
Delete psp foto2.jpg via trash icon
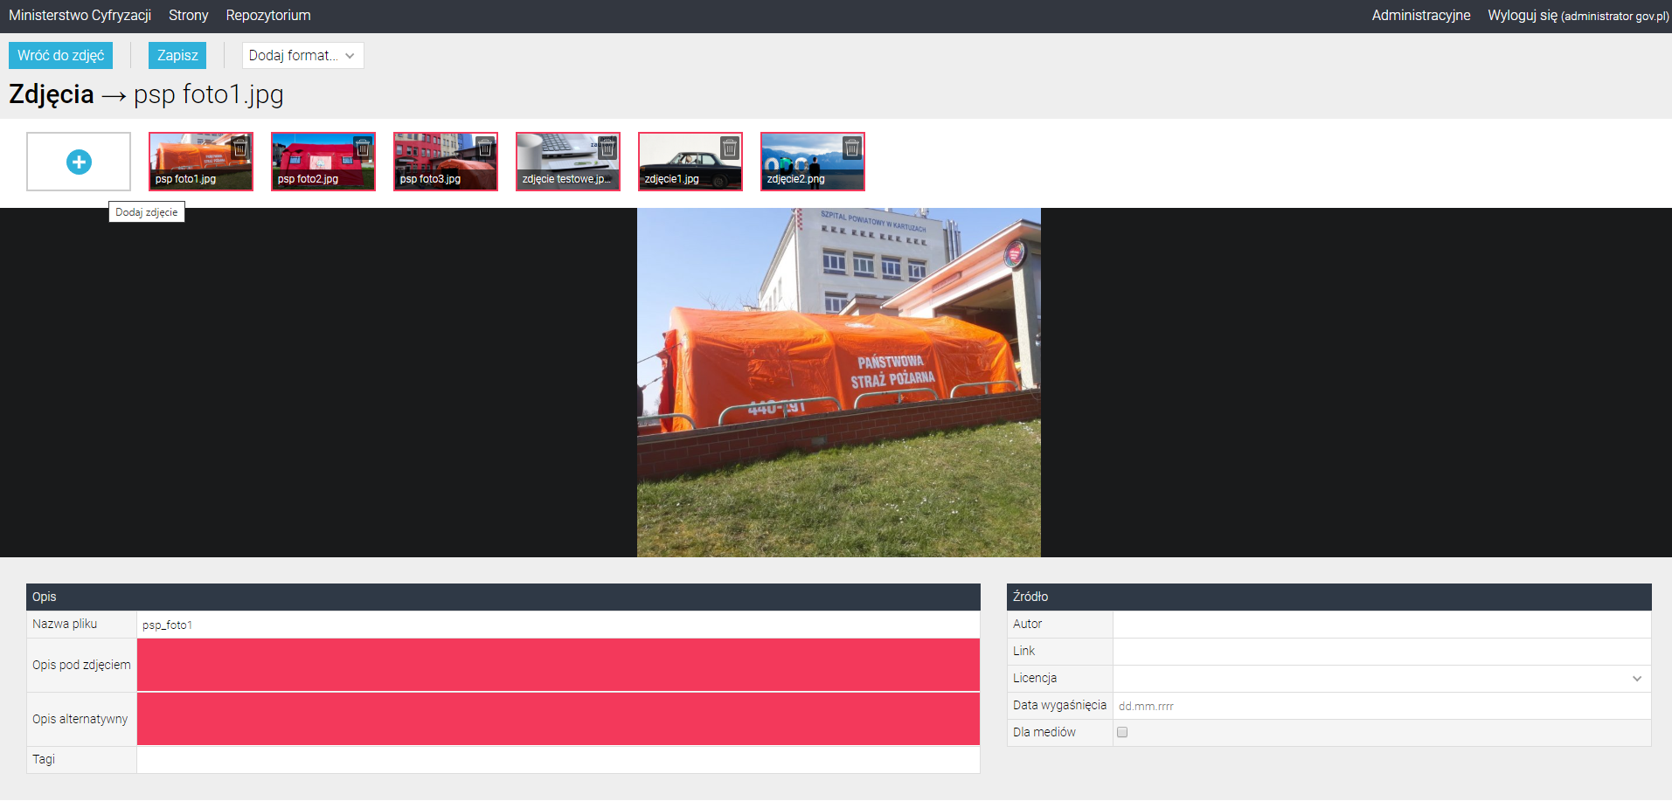(x=363, y=148)
